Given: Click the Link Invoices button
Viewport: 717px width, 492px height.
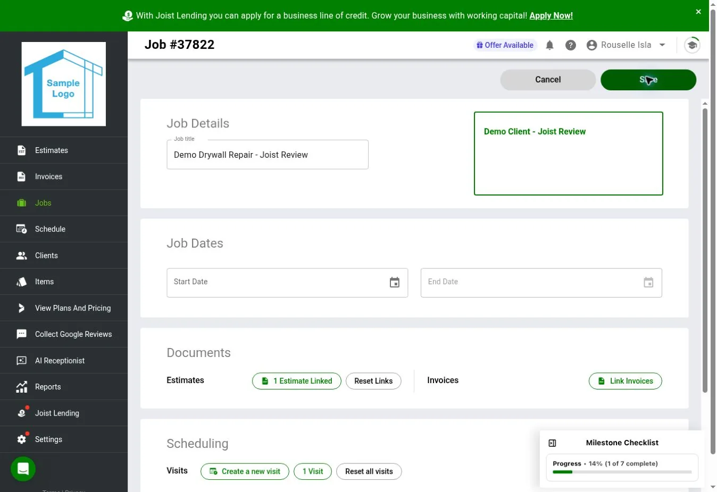Looking at the screenshot, I should coord(626,381).
